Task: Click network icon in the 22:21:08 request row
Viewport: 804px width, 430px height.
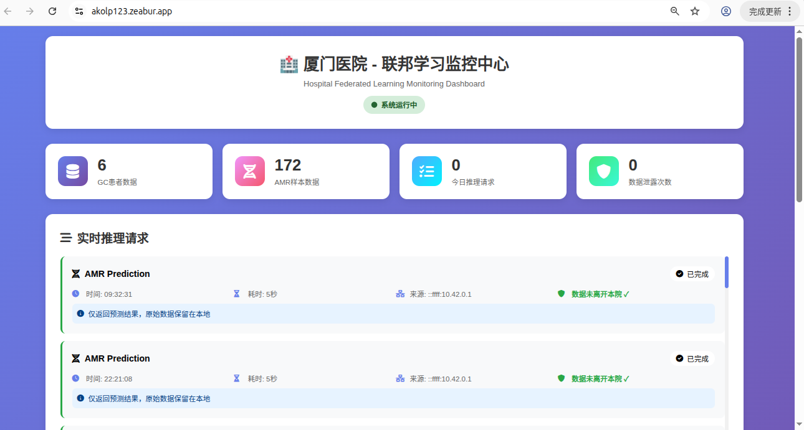Action: tap(400, 378)
